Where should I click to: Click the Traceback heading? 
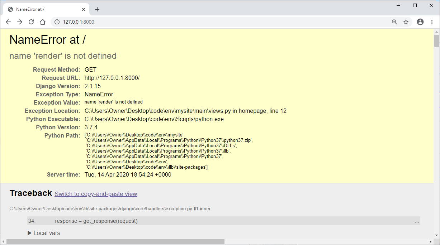click(31, 193)
